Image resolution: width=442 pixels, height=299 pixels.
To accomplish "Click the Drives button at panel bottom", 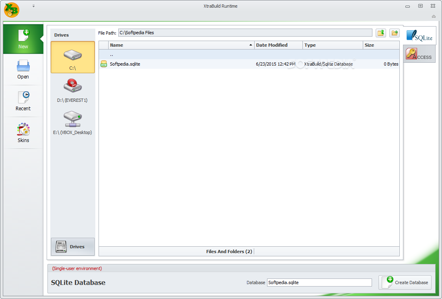I will point(73,247).
